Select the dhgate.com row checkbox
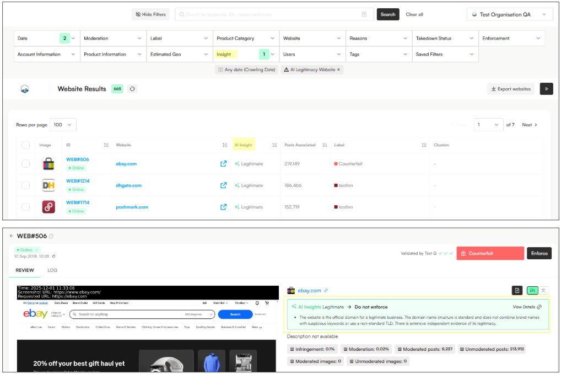Image resolution: width=561 pixels, height=374 pixels. point(25,185)
